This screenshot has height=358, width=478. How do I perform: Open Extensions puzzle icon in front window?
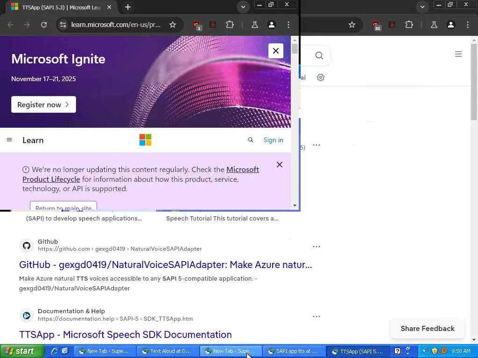230,25
